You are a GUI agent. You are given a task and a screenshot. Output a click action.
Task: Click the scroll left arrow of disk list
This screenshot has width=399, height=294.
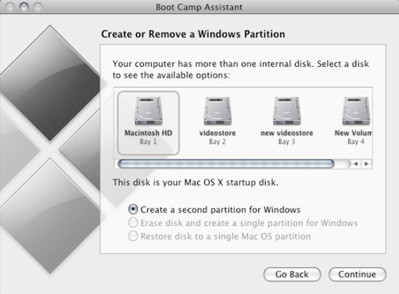point(356,164)
